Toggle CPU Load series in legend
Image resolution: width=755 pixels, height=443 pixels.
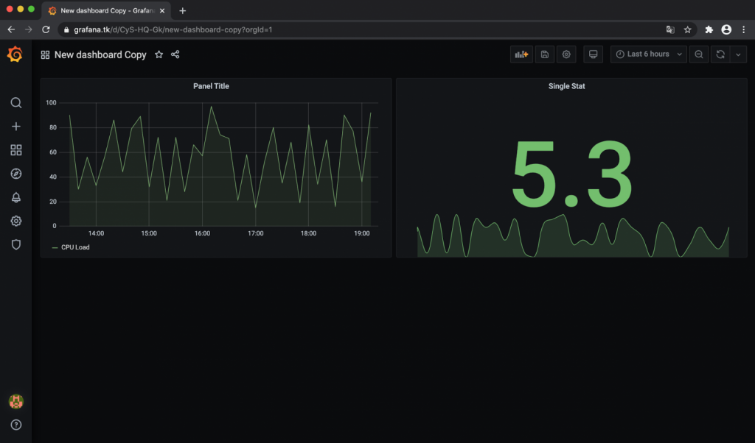tap(75, 247)
